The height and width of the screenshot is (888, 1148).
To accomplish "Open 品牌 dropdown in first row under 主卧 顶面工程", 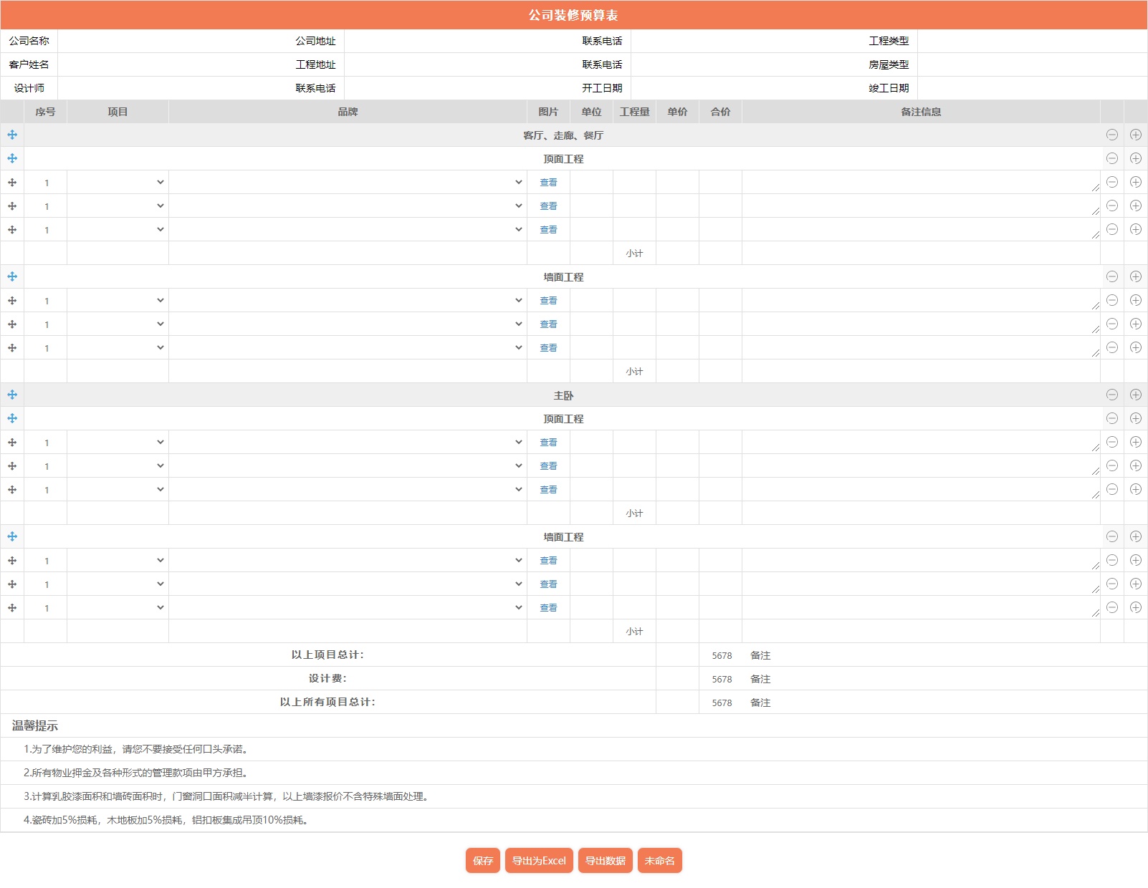I will point(348,442).
